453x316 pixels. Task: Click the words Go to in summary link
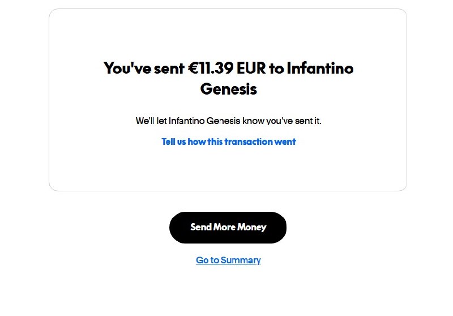[x=207, y=260]
